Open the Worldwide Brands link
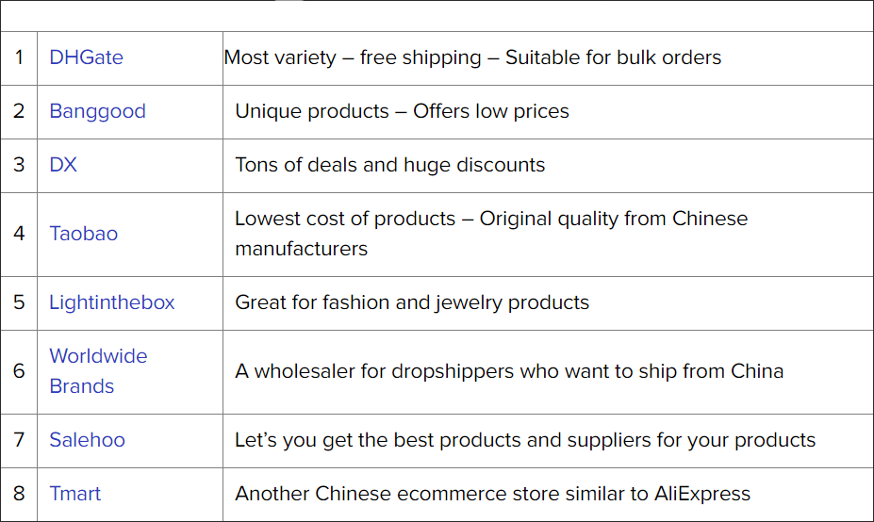Image resolution: width=874 pixels, height=522 pixels. coord(99,371)
